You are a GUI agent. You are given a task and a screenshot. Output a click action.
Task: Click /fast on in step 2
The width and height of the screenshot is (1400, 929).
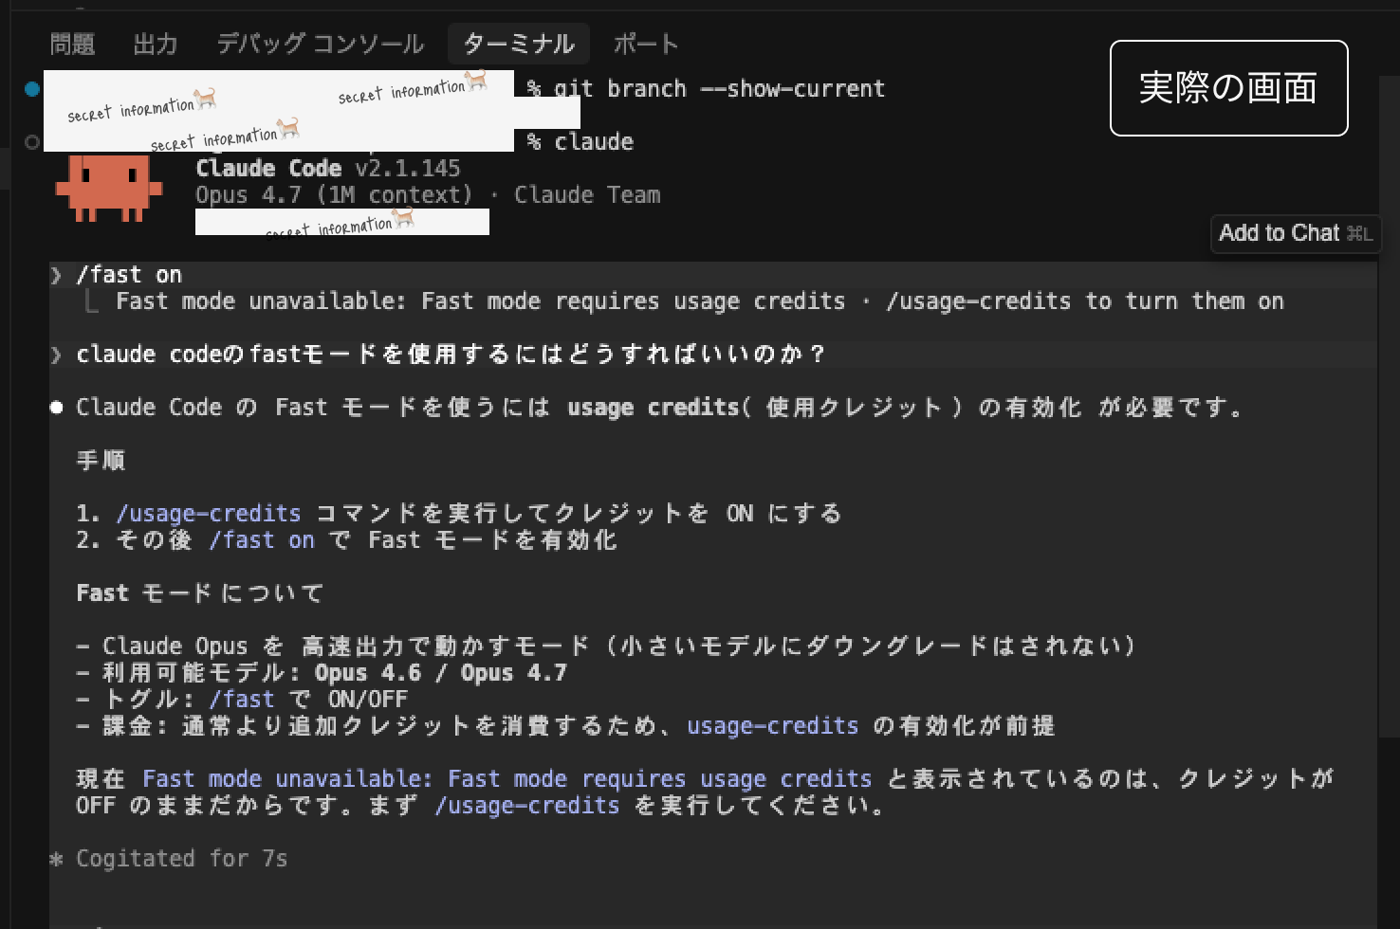(262, 540)
